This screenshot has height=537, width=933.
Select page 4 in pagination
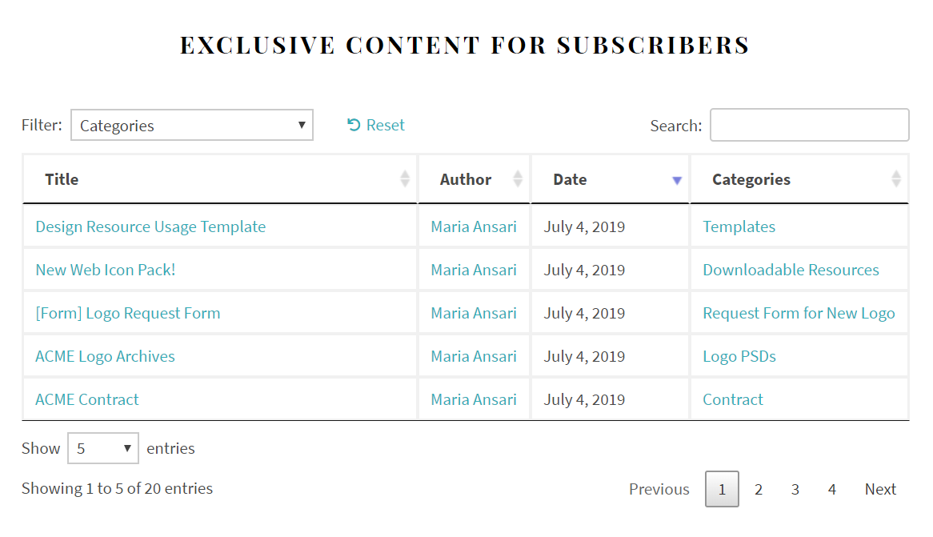coord(832,489)
